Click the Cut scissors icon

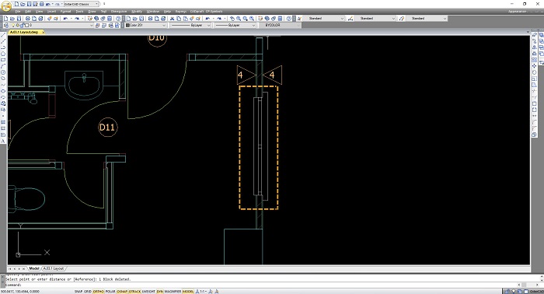[x=172, y=19]
